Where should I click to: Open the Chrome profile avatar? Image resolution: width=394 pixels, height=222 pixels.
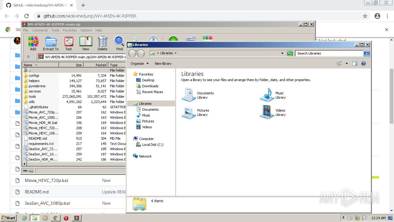click(x=377, y=16)
